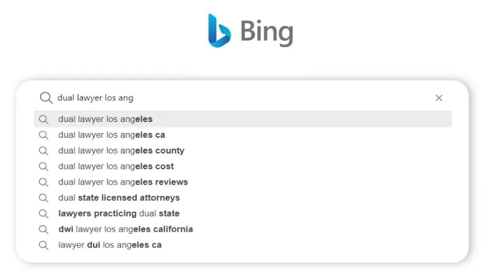486x278 pixels.
Task: Click magnifier icon beside 'state licensed attorneys'
Action: [x=43, y=198]
